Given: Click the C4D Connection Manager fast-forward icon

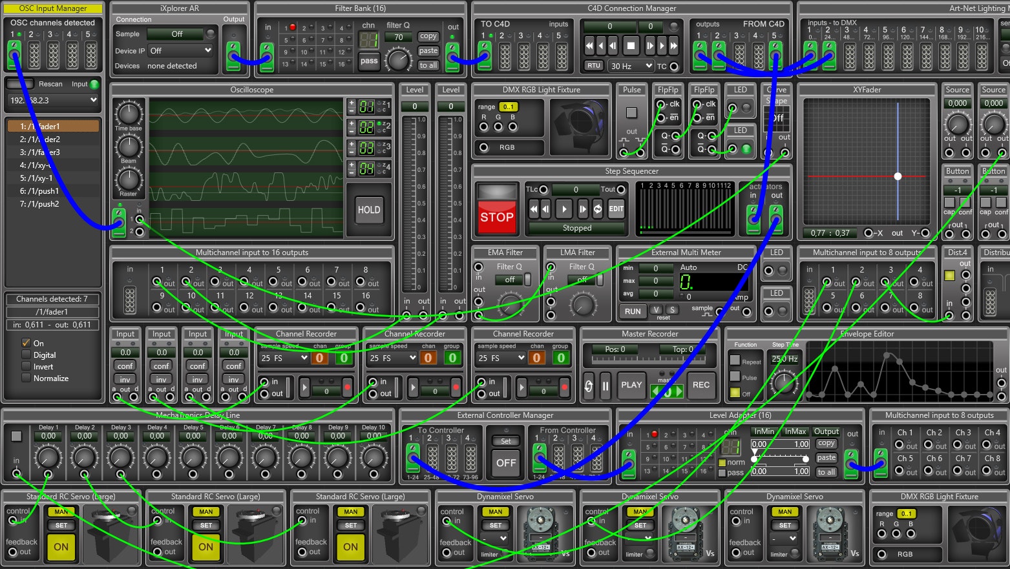Looking at the screenshot, I should pos(673,45).
